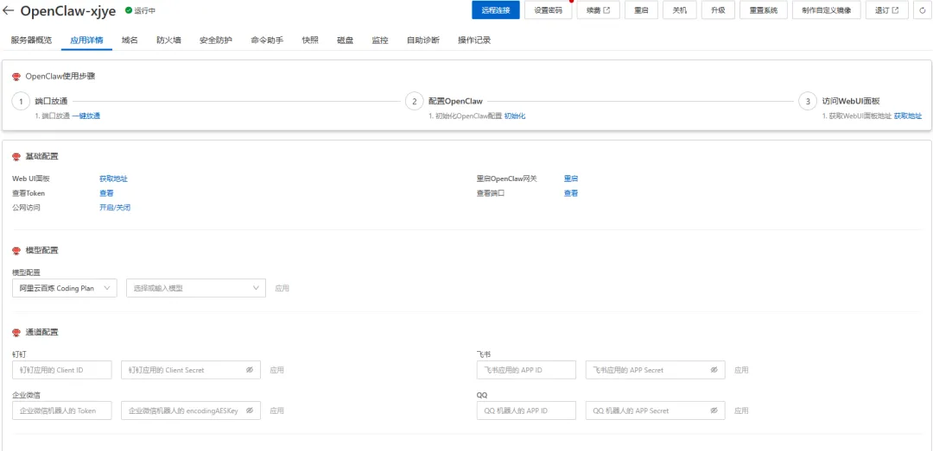Focus the 企业微信机器人的 Token field
Screen dimensions: 933x451
click(x=62, y=410)
